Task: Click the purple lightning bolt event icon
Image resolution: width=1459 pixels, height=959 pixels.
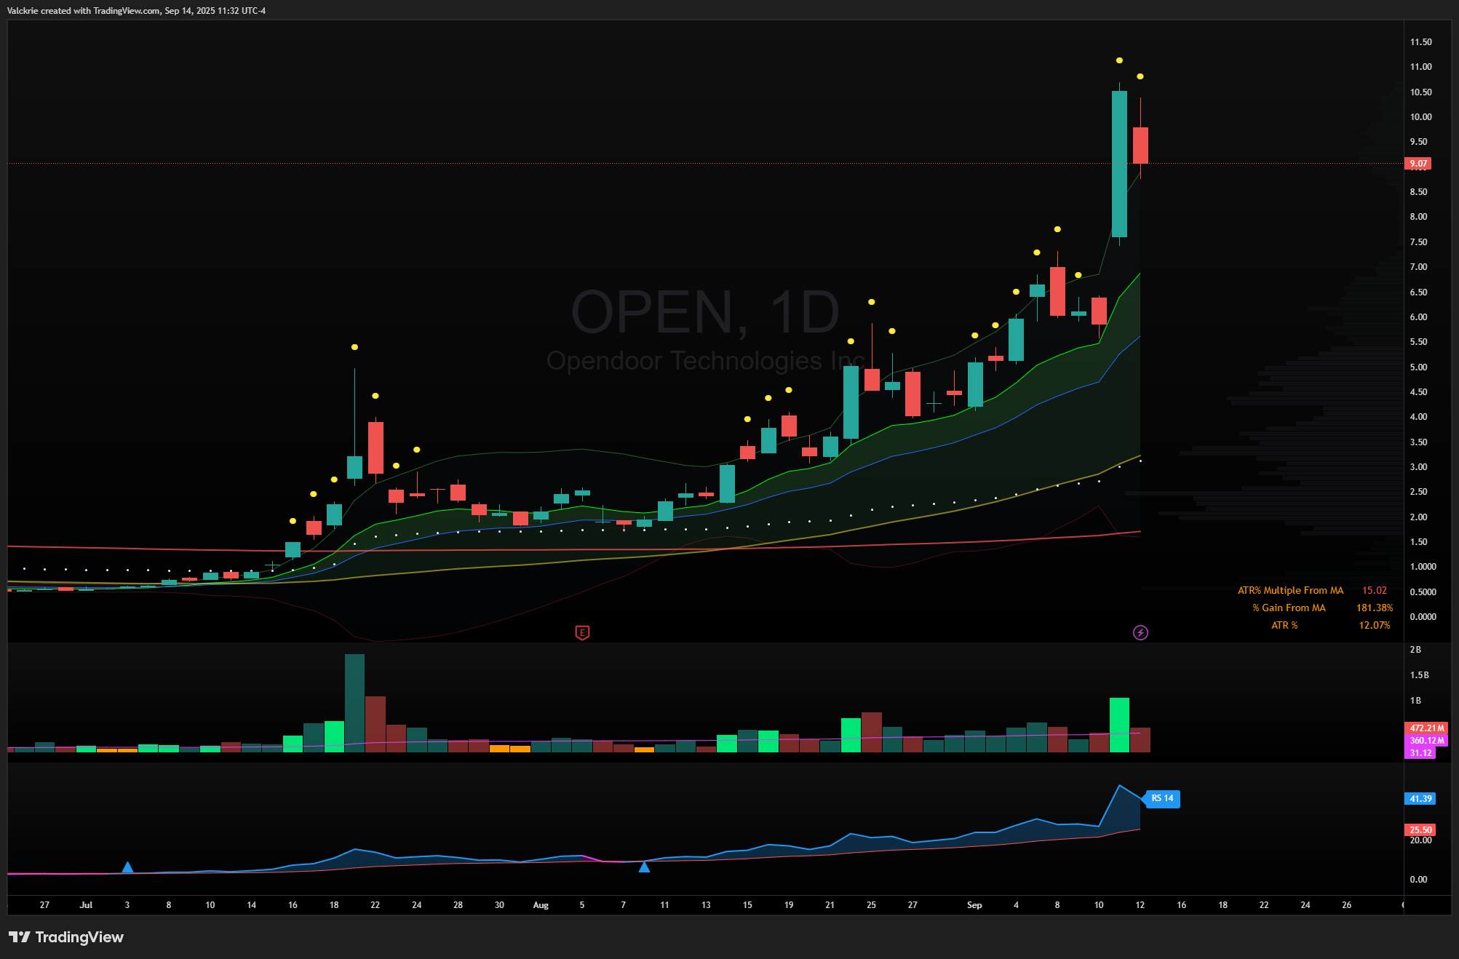Action: 1140,632
